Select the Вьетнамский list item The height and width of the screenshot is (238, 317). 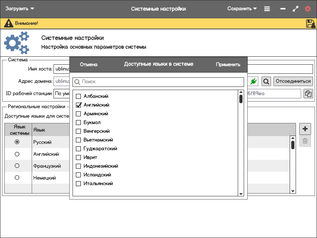point(98,140)
